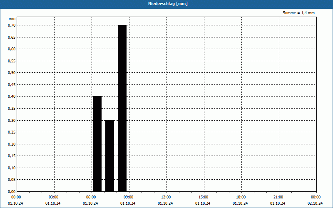Select the y-axis value '0,50'
This screenshot has width=333, height=208.
pos(12,73)
